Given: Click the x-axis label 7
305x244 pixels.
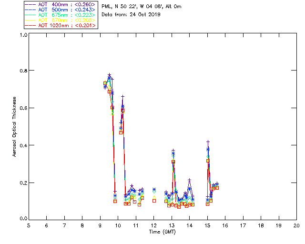Looking at the screenshot, I should pos(64,225).
